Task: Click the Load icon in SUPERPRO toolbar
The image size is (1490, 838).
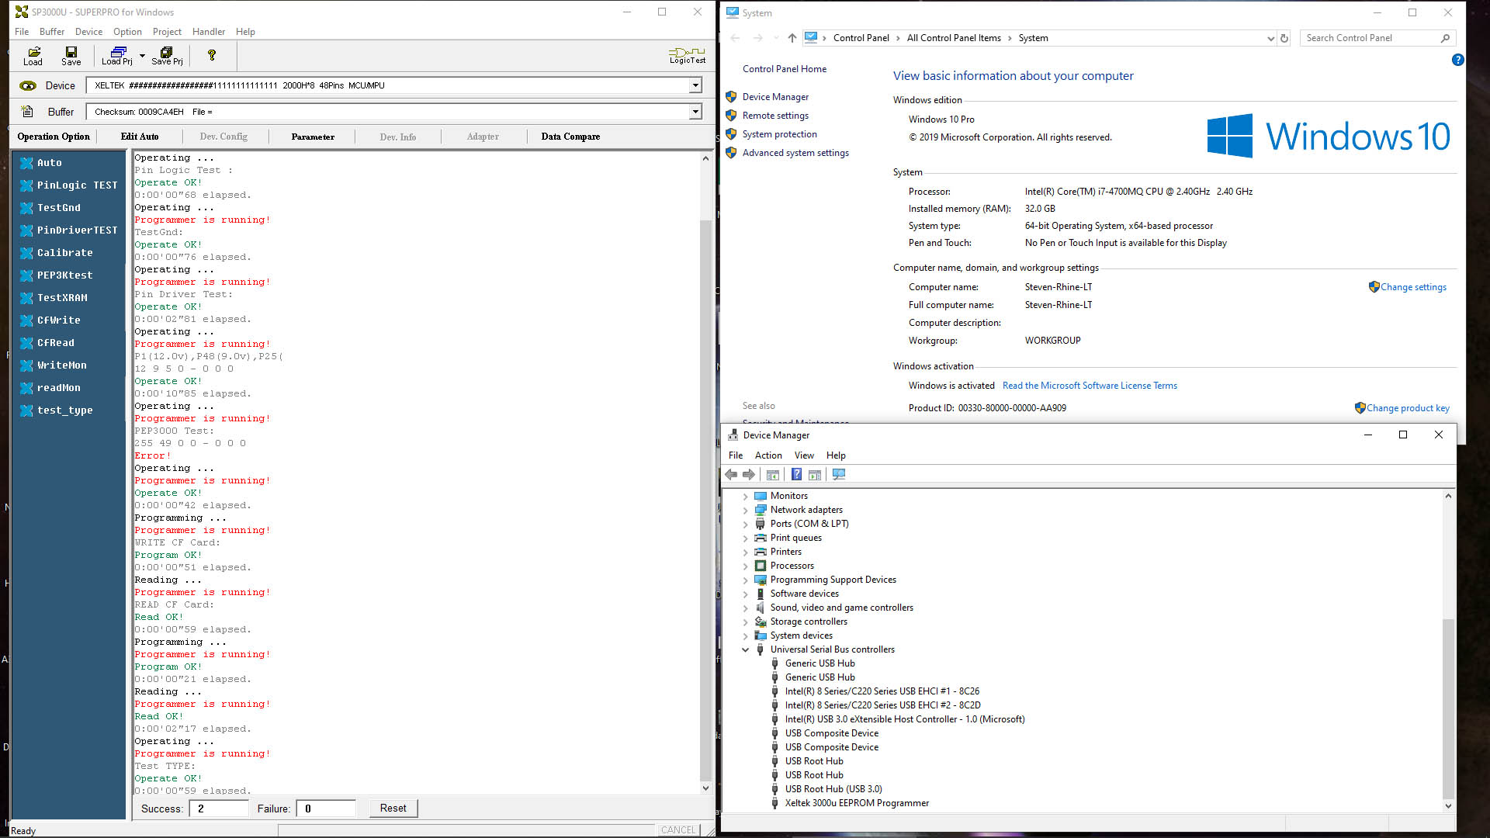Action: coord(33,56)
